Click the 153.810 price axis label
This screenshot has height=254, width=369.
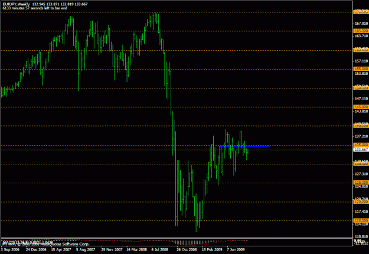click(361, 74)
